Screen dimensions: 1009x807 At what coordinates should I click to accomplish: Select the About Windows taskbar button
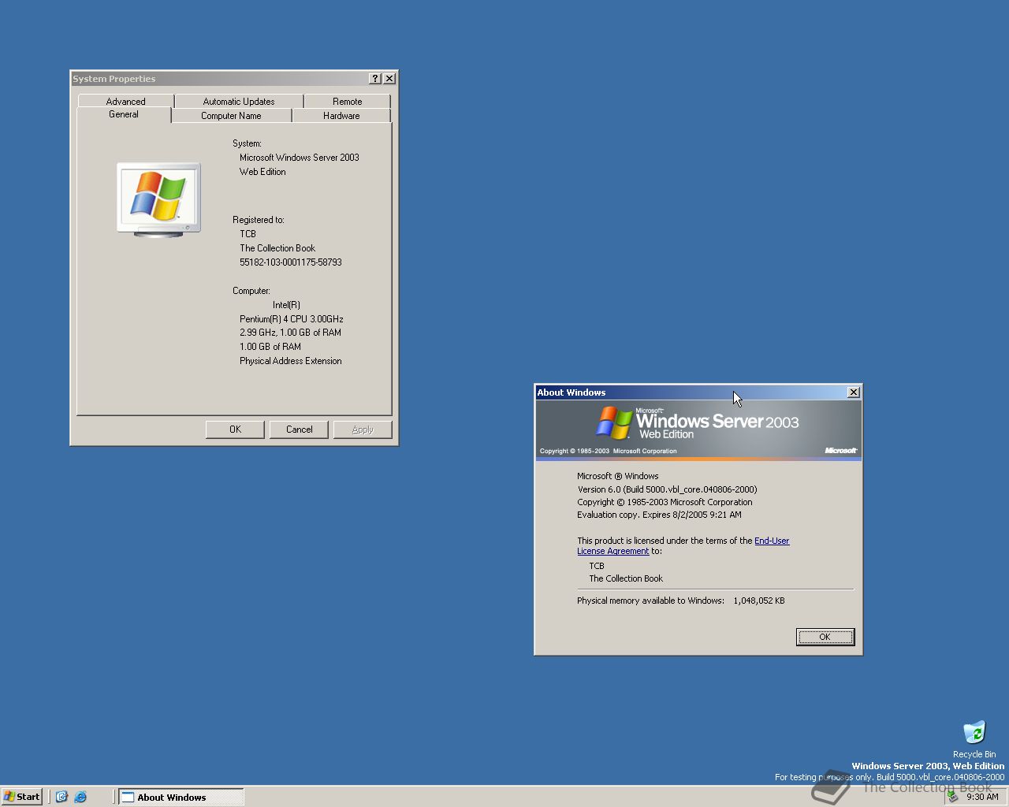[181, 797]
